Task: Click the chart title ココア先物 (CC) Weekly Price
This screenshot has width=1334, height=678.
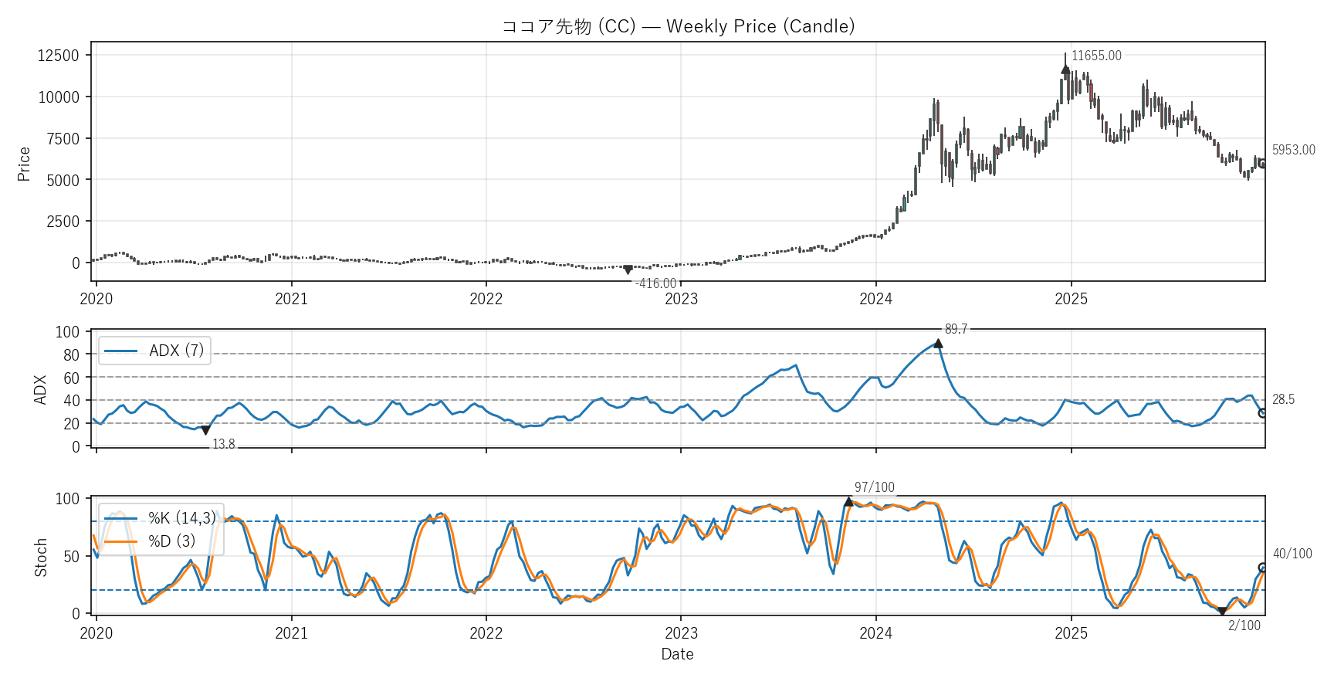Action: pyautogui.click(x=678, y=26)
